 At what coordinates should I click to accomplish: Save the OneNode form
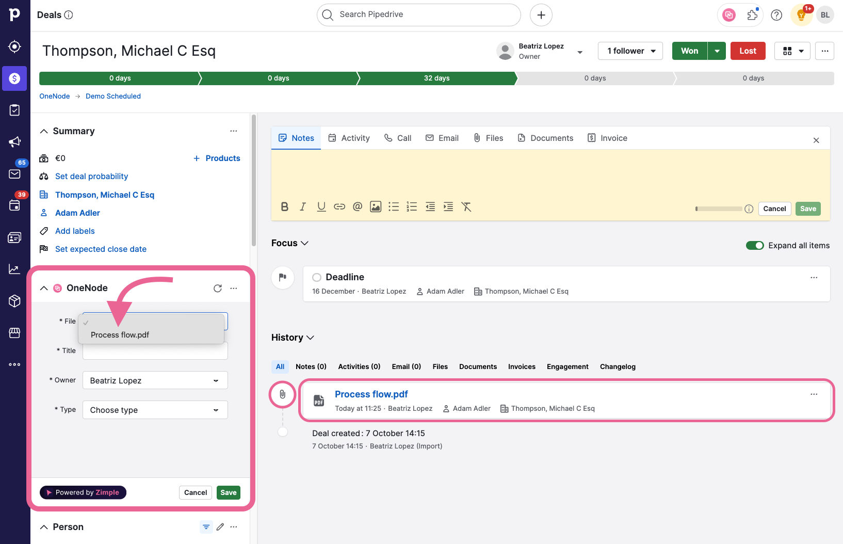coord(228,493)
